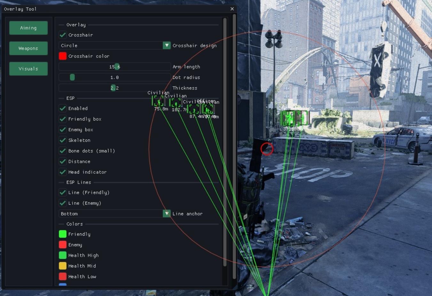432x296 pixels.
Task: Click the Circle combo box field
Action: pos(111,46)
